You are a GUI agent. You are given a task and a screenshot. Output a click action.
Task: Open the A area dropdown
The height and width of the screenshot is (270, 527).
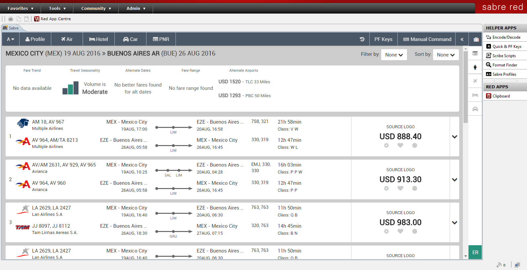(11, 39)
